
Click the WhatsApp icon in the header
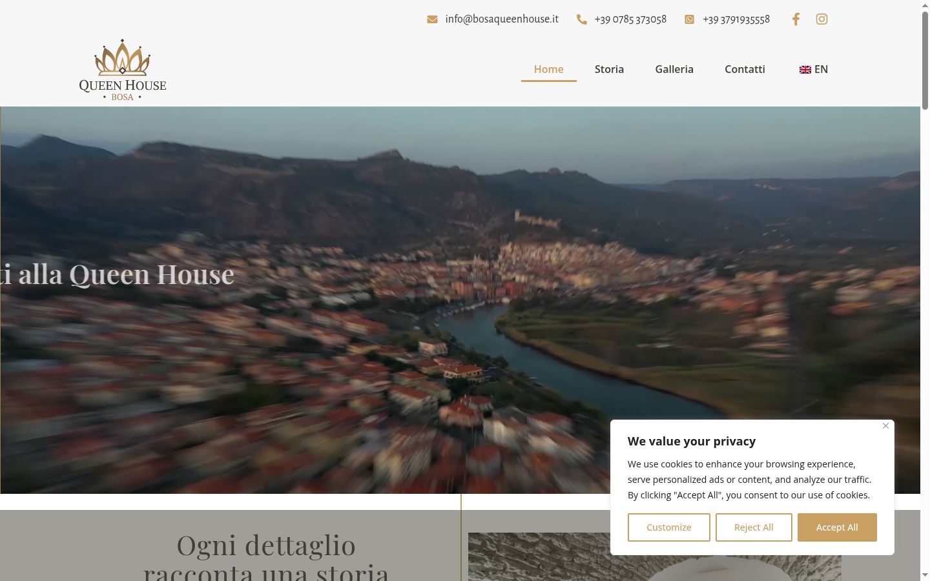[x=690, y=19]
